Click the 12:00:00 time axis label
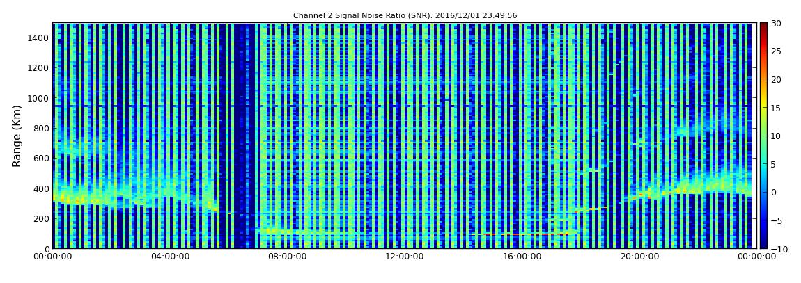The width and height of the screenshot is (801, 283). 403,257
